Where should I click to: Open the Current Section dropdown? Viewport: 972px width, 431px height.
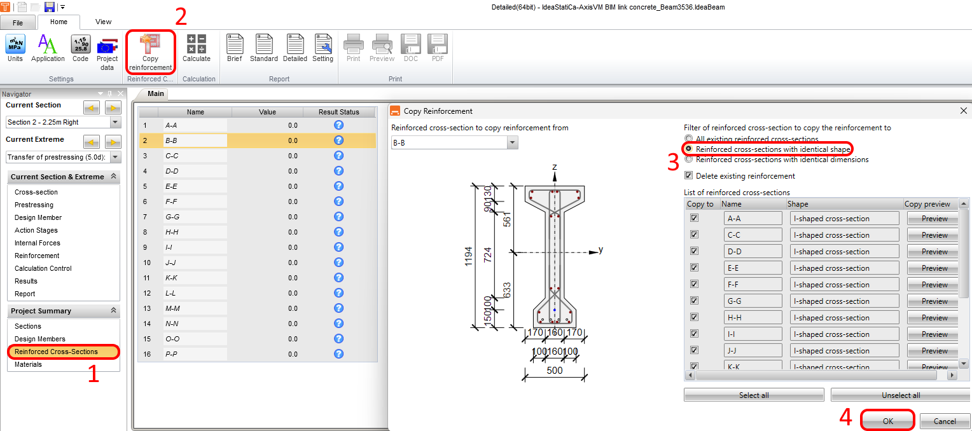point(115,122)
